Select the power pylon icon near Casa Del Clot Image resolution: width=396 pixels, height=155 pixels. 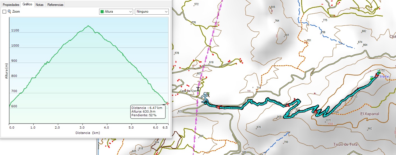(x=198, y=89)
